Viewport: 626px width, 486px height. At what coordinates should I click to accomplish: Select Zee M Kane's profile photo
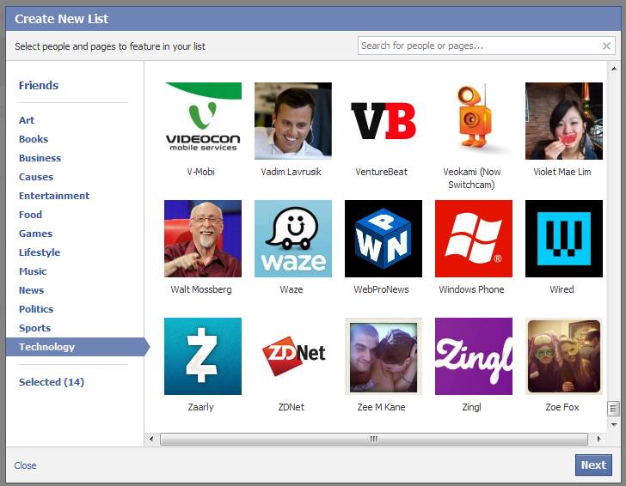[384, 356]
